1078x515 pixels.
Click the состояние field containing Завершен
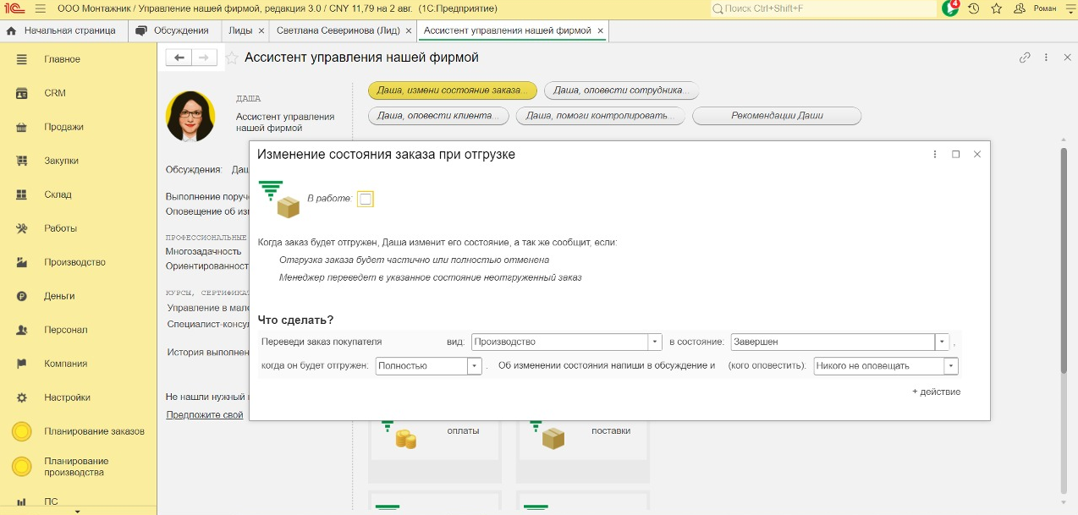point(832,342)
